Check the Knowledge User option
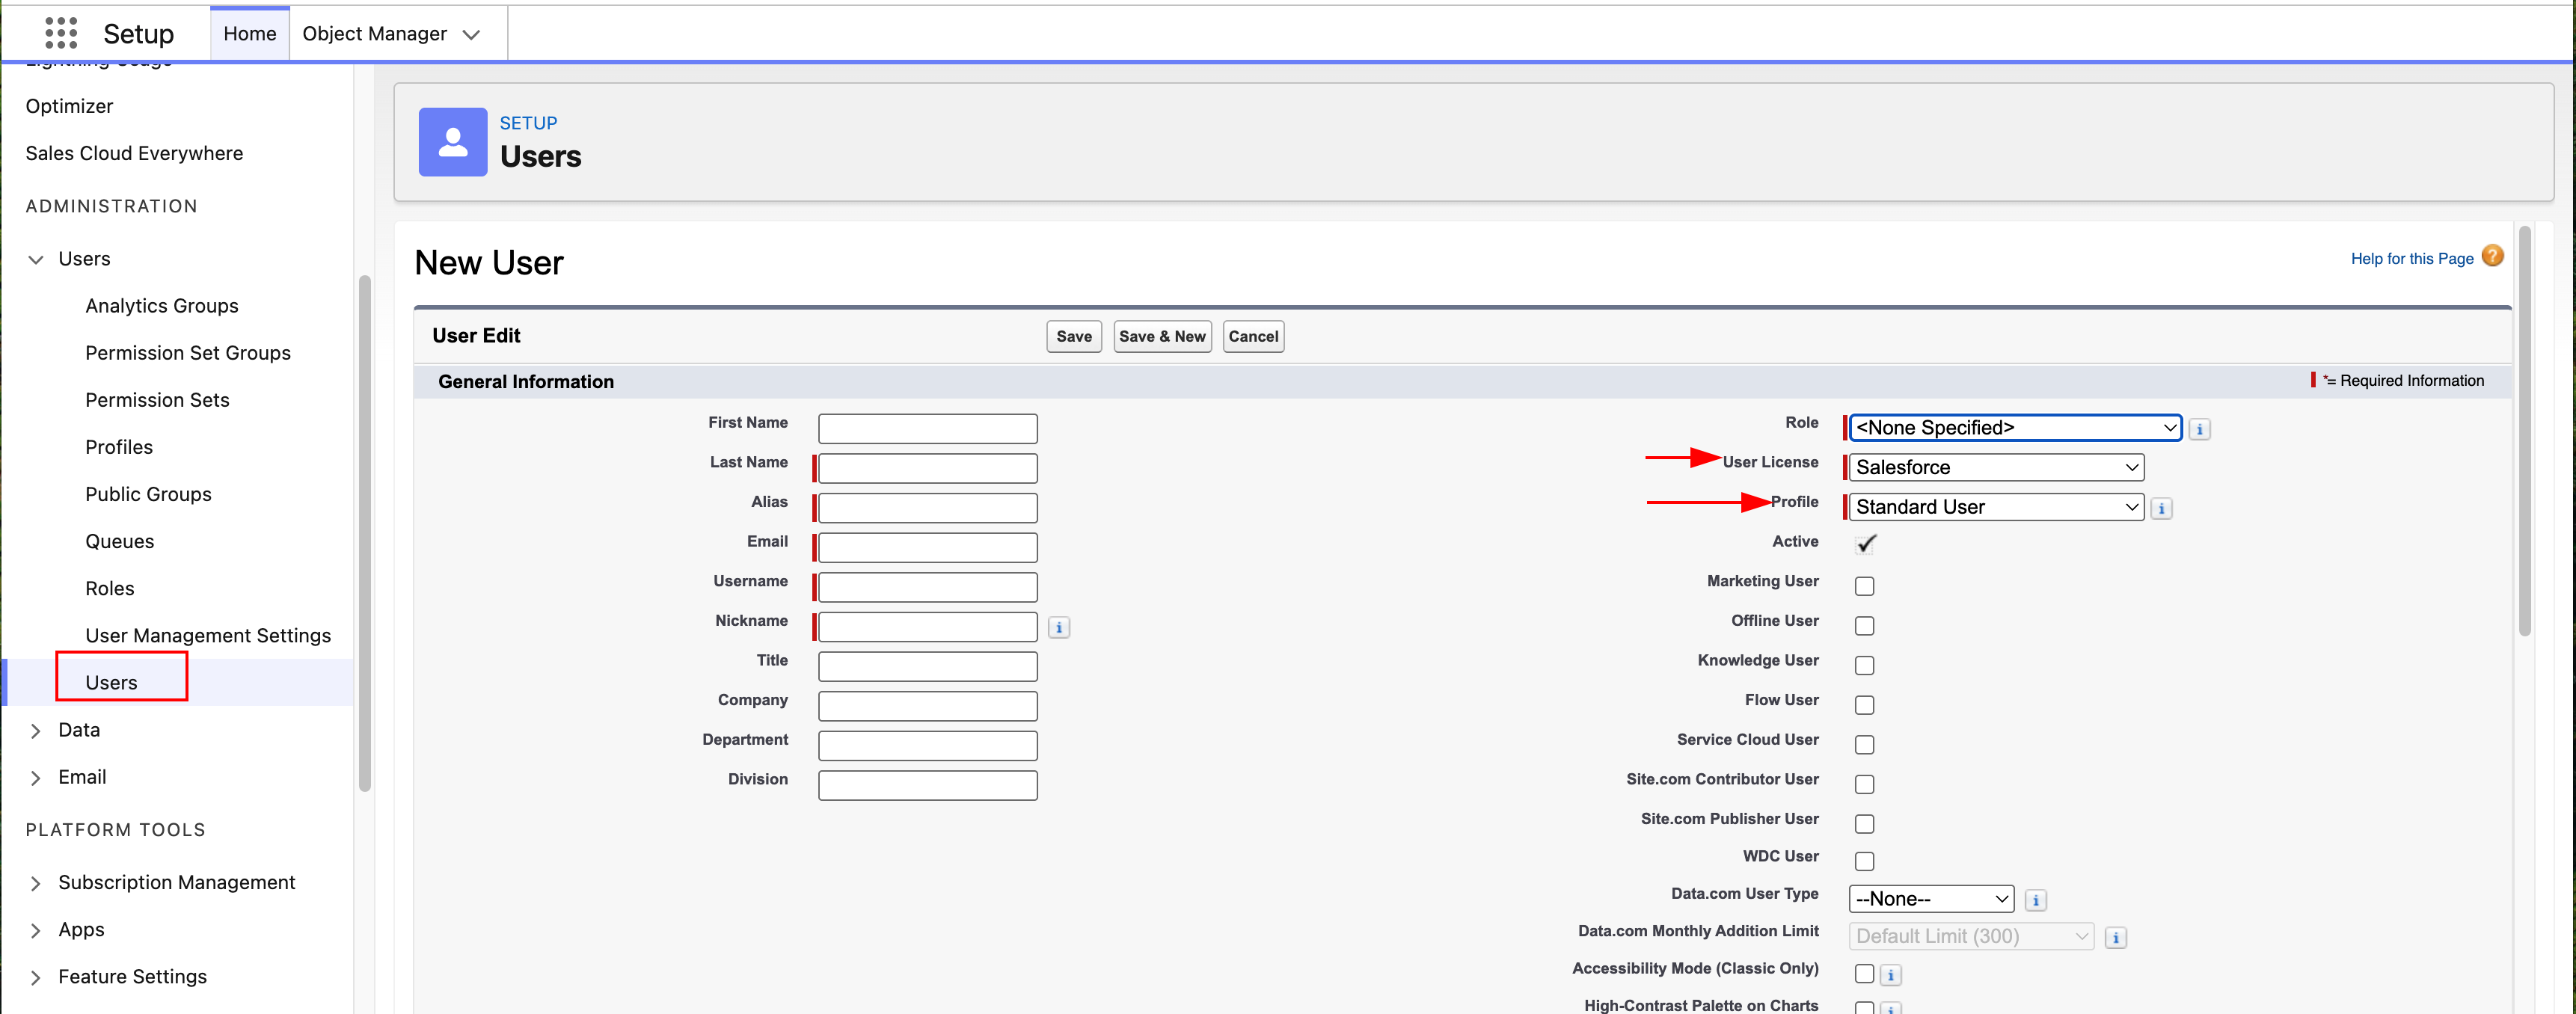2576x1014 pixels. click(x=1864, y=665)
